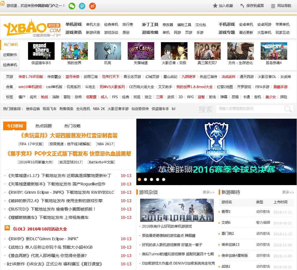Switch to the 近期新作 side tab

coord(10,55)
